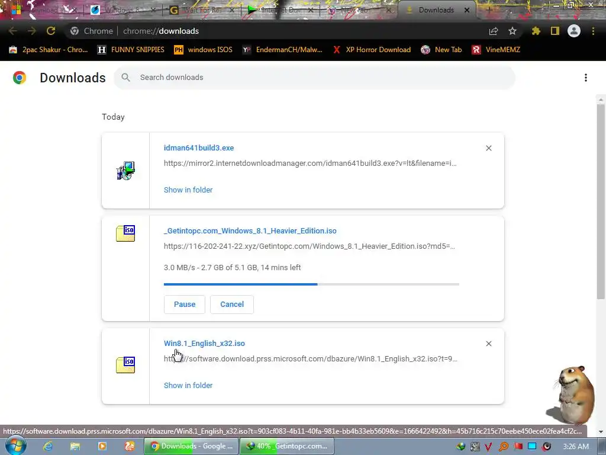Click the scrollbar down arrow
The image size is (606, 455).
click(601, 432)
